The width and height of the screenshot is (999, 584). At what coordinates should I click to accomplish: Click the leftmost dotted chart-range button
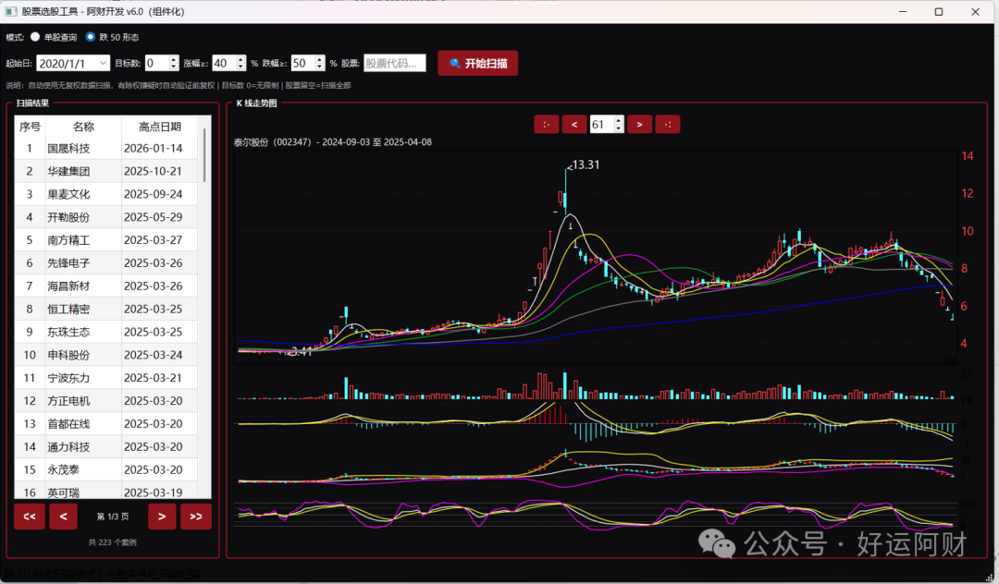[x=546, y=124]
